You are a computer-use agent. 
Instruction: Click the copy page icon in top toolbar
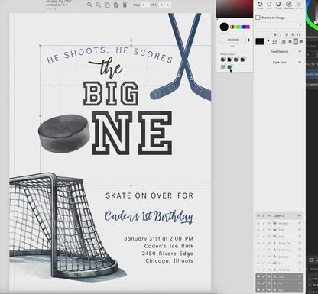coord(107,5)
